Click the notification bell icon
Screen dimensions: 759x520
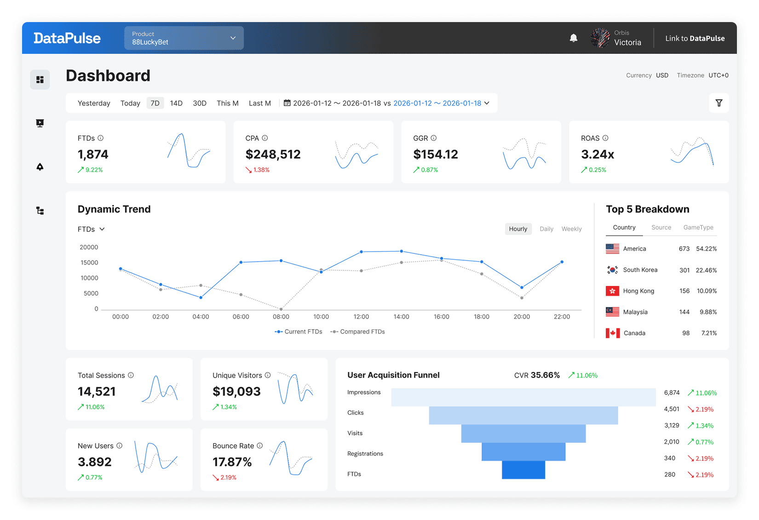pos(573,38)
